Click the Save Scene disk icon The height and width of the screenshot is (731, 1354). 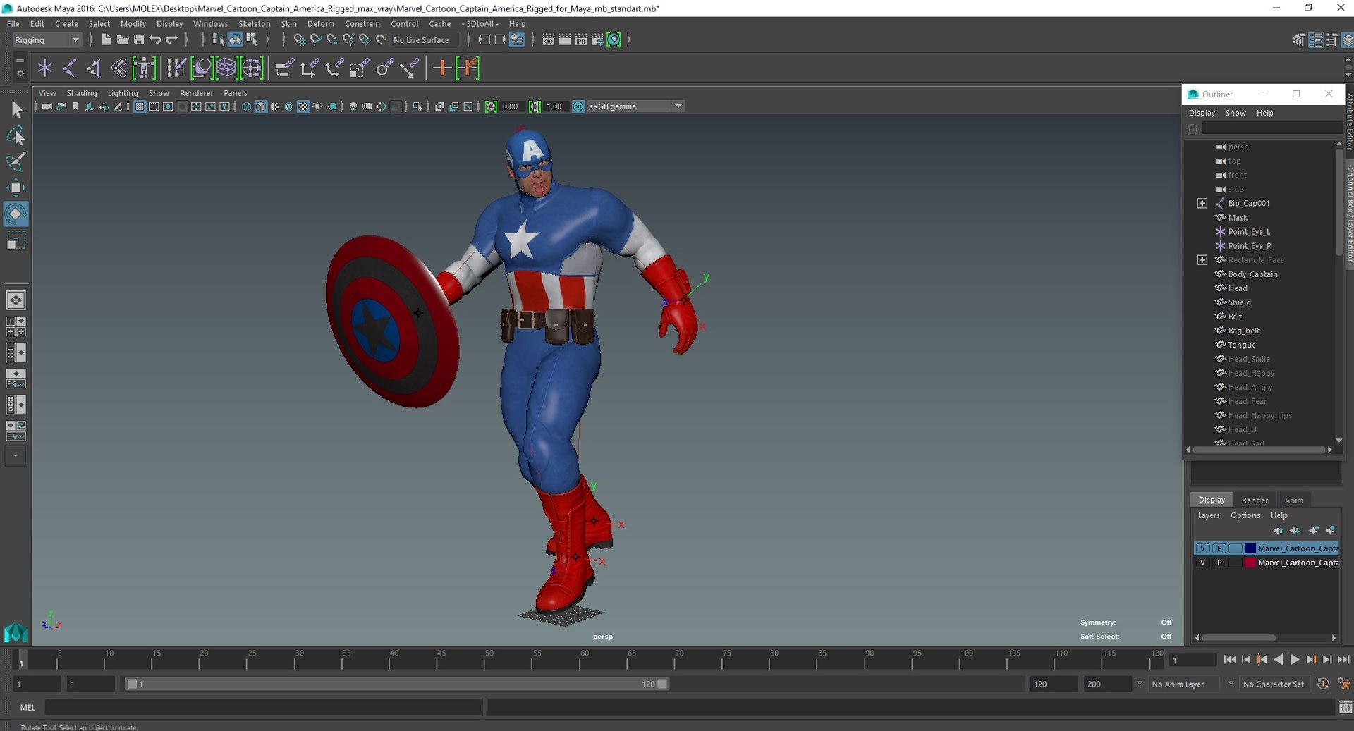139,39
